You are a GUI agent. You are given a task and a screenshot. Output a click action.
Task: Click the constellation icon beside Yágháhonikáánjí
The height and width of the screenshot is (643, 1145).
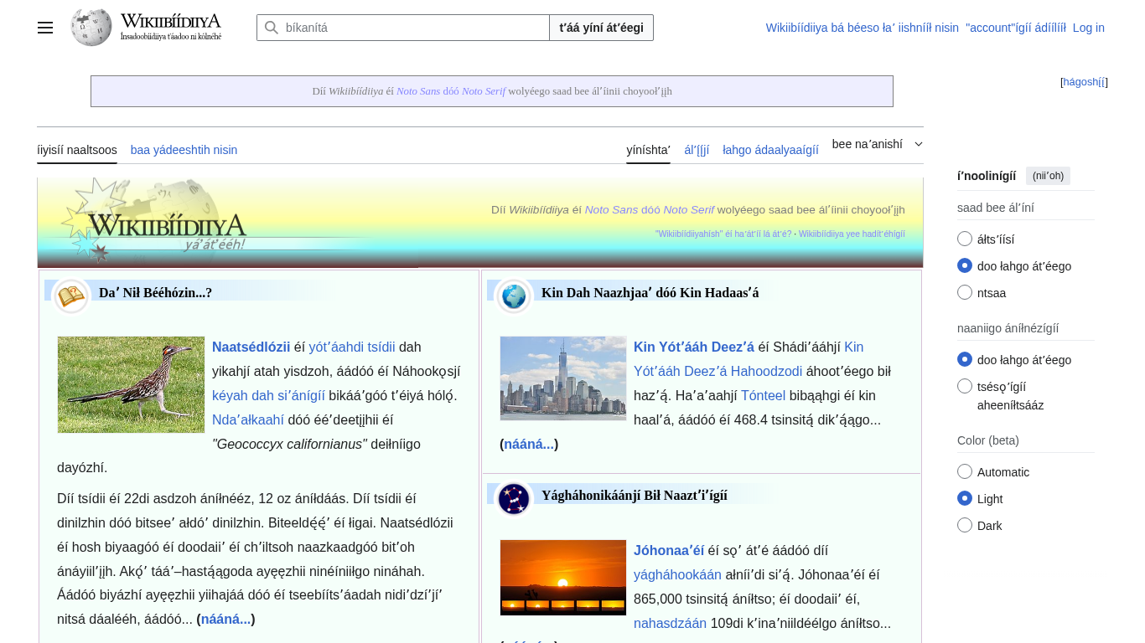[x=514, y=499]
